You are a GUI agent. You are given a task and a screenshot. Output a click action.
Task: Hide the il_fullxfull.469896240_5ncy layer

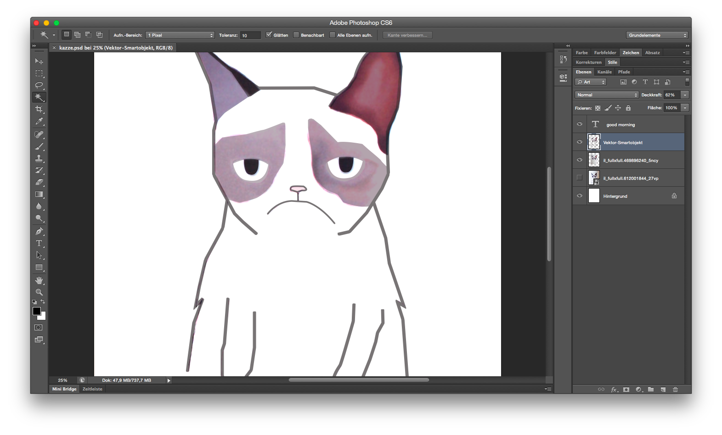coord(580,160)
